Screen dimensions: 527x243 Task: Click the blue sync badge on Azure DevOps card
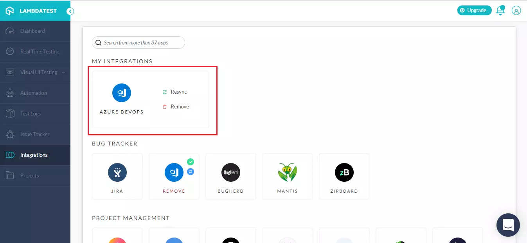[x=191, y=171]
